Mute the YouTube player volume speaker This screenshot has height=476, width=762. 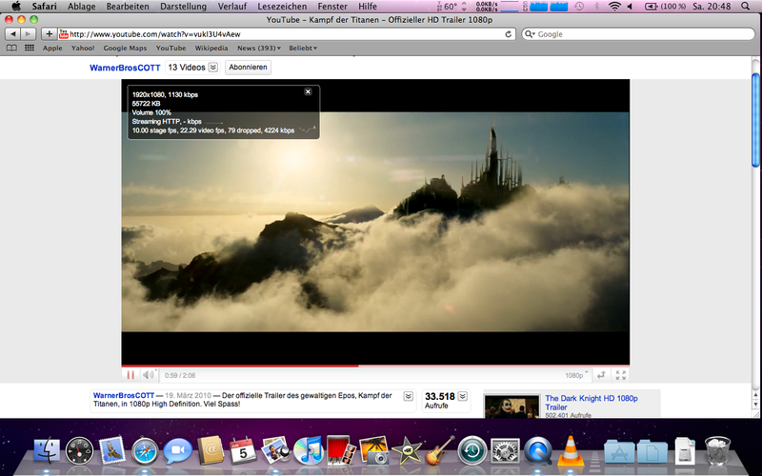(x=149, y=375)
